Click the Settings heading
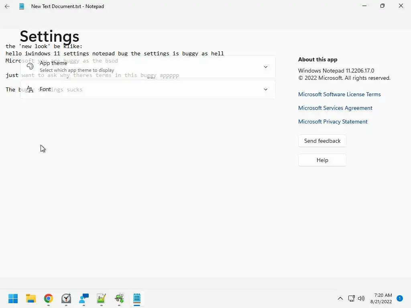411x308 pixels. click(49, 36)
